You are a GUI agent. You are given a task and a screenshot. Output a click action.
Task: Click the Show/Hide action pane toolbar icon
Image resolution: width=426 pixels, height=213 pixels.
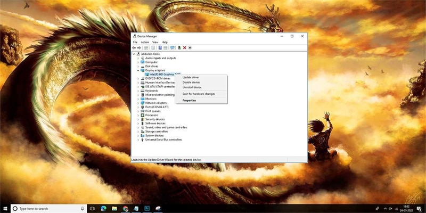coord(166,47)
